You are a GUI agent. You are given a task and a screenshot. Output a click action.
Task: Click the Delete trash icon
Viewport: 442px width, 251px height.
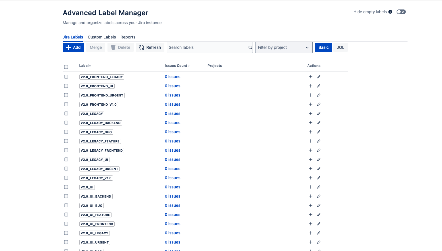click(x=113, y=47)
